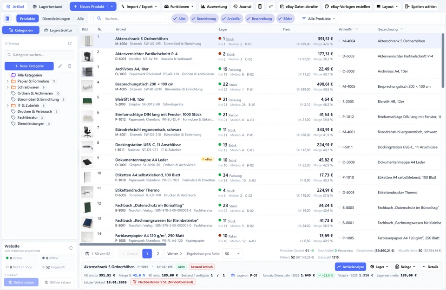Expand the IT & Zubehör category

[x=8, y=105]
